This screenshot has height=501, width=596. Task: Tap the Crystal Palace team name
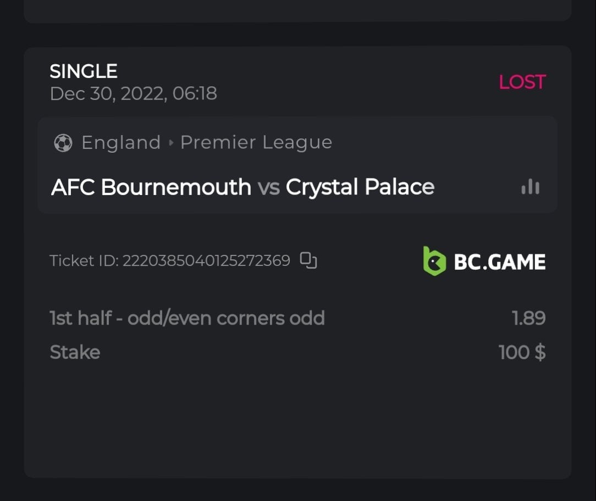coord(360,187)
